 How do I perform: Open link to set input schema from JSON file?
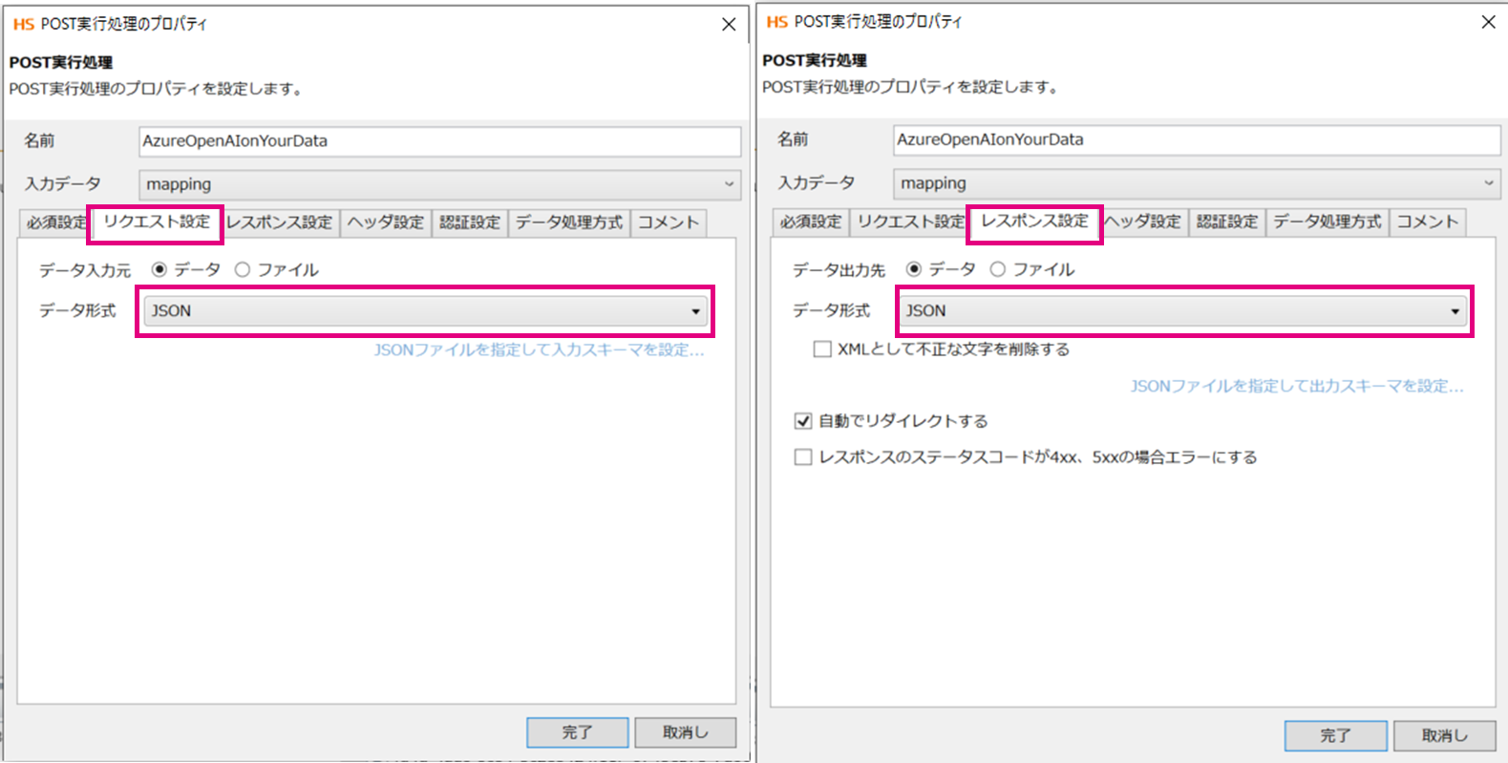click(539, 350)
